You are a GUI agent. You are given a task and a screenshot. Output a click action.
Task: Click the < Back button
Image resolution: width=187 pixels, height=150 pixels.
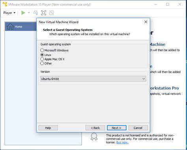point(95,128)
